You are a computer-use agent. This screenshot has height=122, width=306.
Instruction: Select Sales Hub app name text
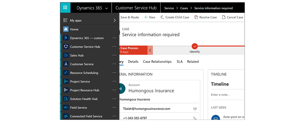pyautogui.click(x=77, y=56)
